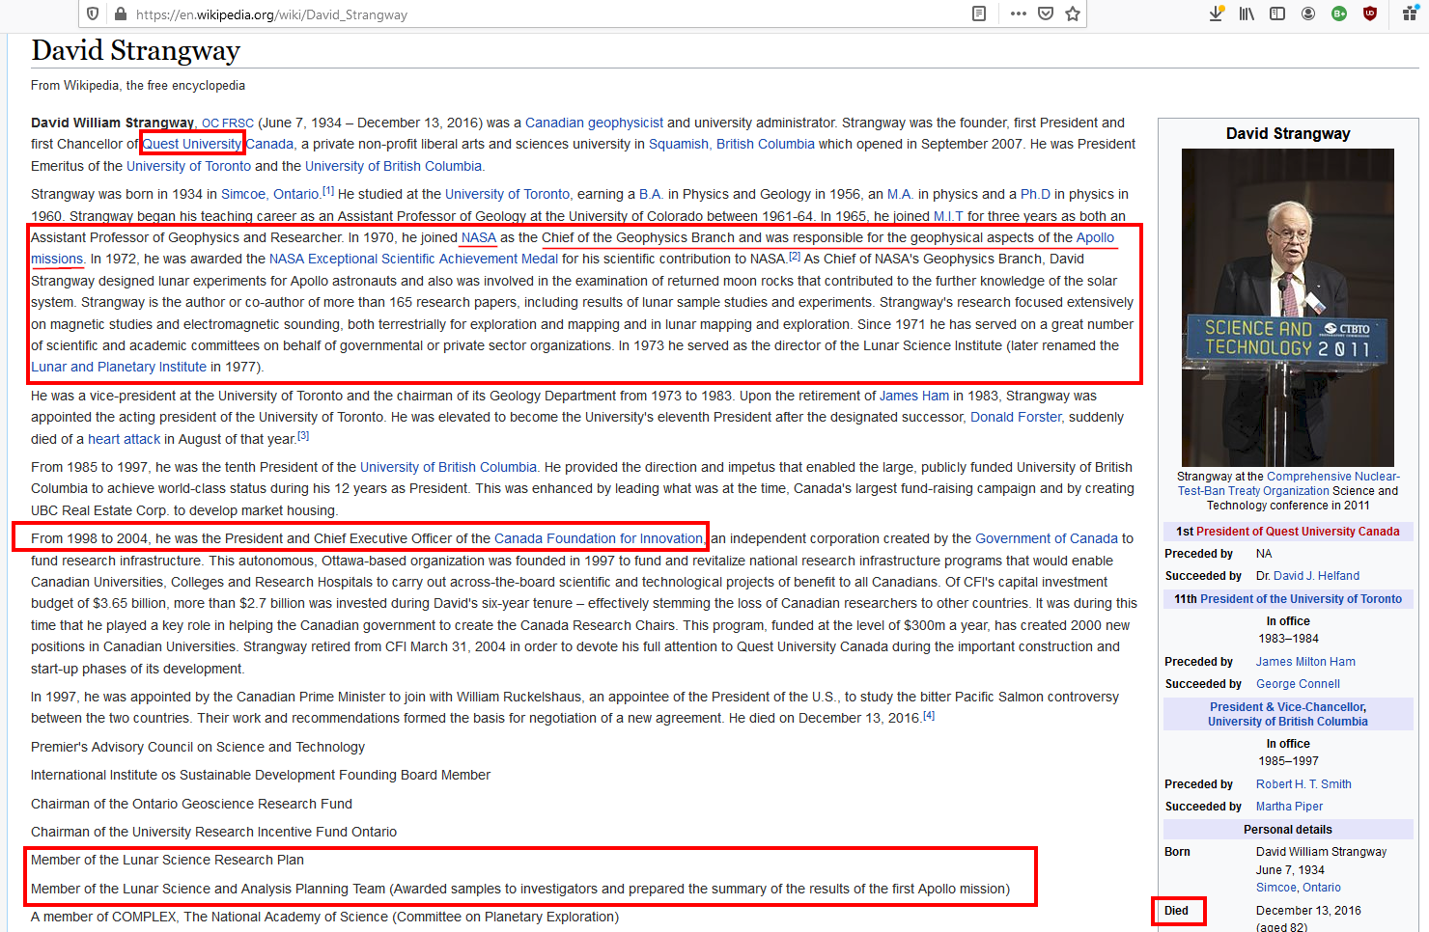Save page to Pocket
This screenshot has height=932, width=1429.
tap(1046, 14)
